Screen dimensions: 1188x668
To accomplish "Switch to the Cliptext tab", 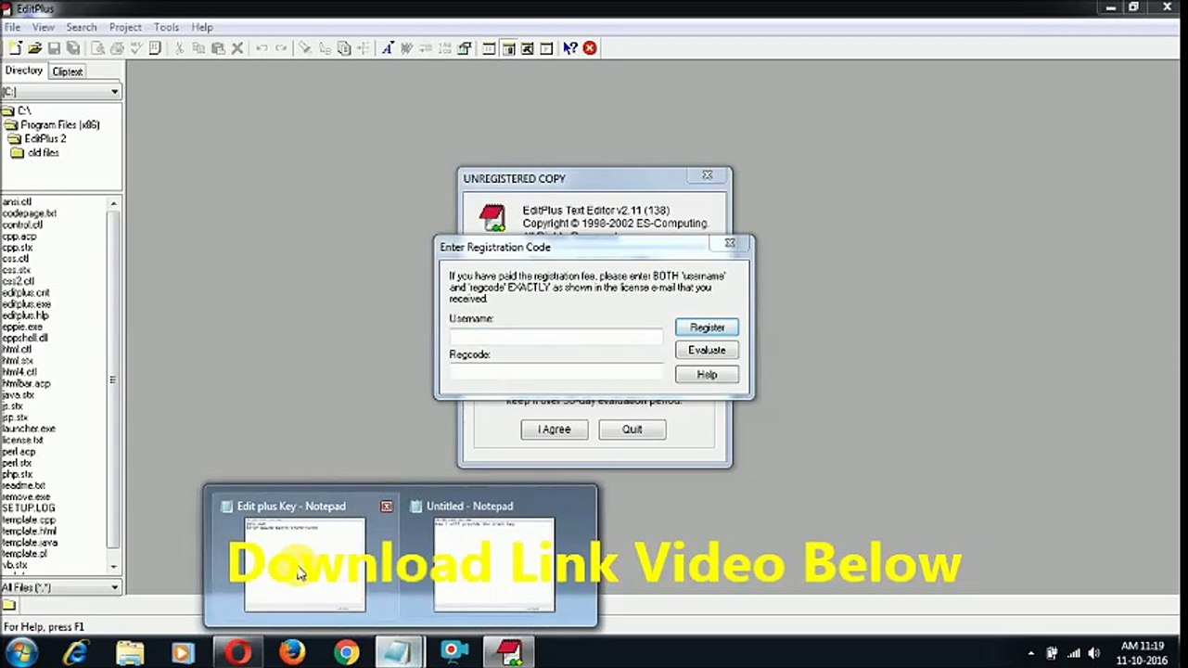I will coord(67,71).
